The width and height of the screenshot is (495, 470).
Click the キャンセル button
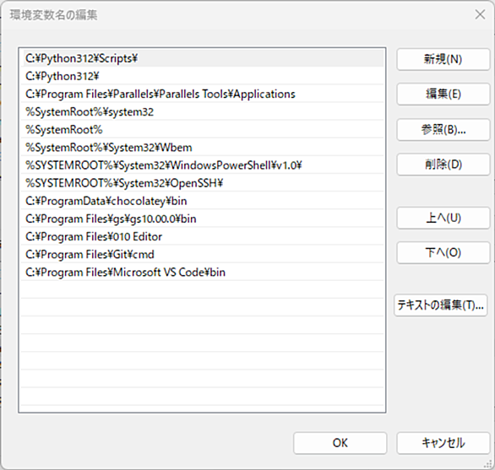443,443
